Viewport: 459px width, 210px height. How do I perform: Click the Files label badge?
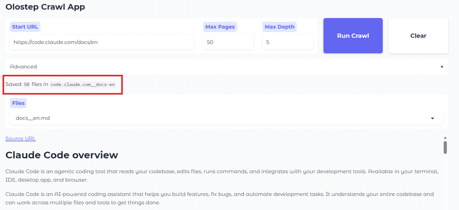click(x=18, y=103)
